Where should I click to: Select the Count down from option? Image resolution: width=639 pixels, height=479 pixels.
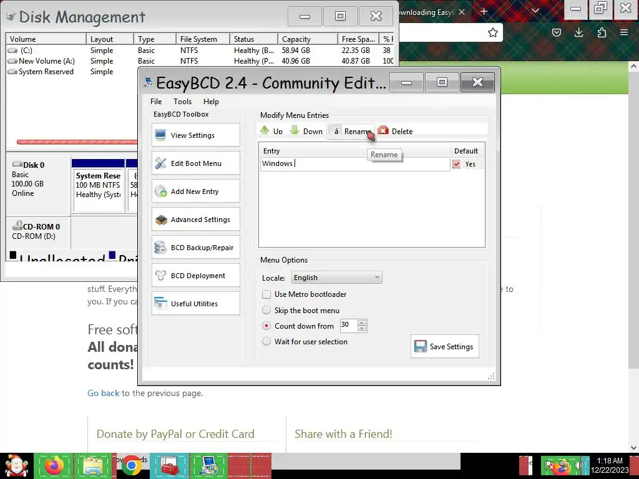click(266, 326)
